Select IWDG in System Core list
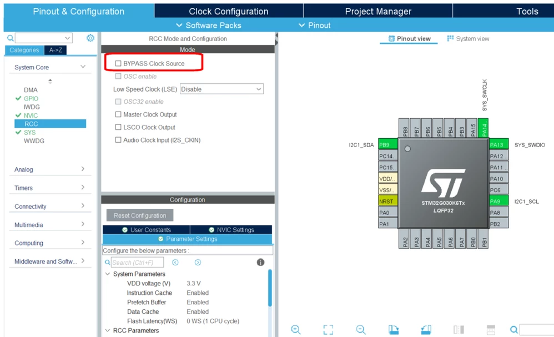Viewport: 554px width, 337px height. tap(32, 107)
